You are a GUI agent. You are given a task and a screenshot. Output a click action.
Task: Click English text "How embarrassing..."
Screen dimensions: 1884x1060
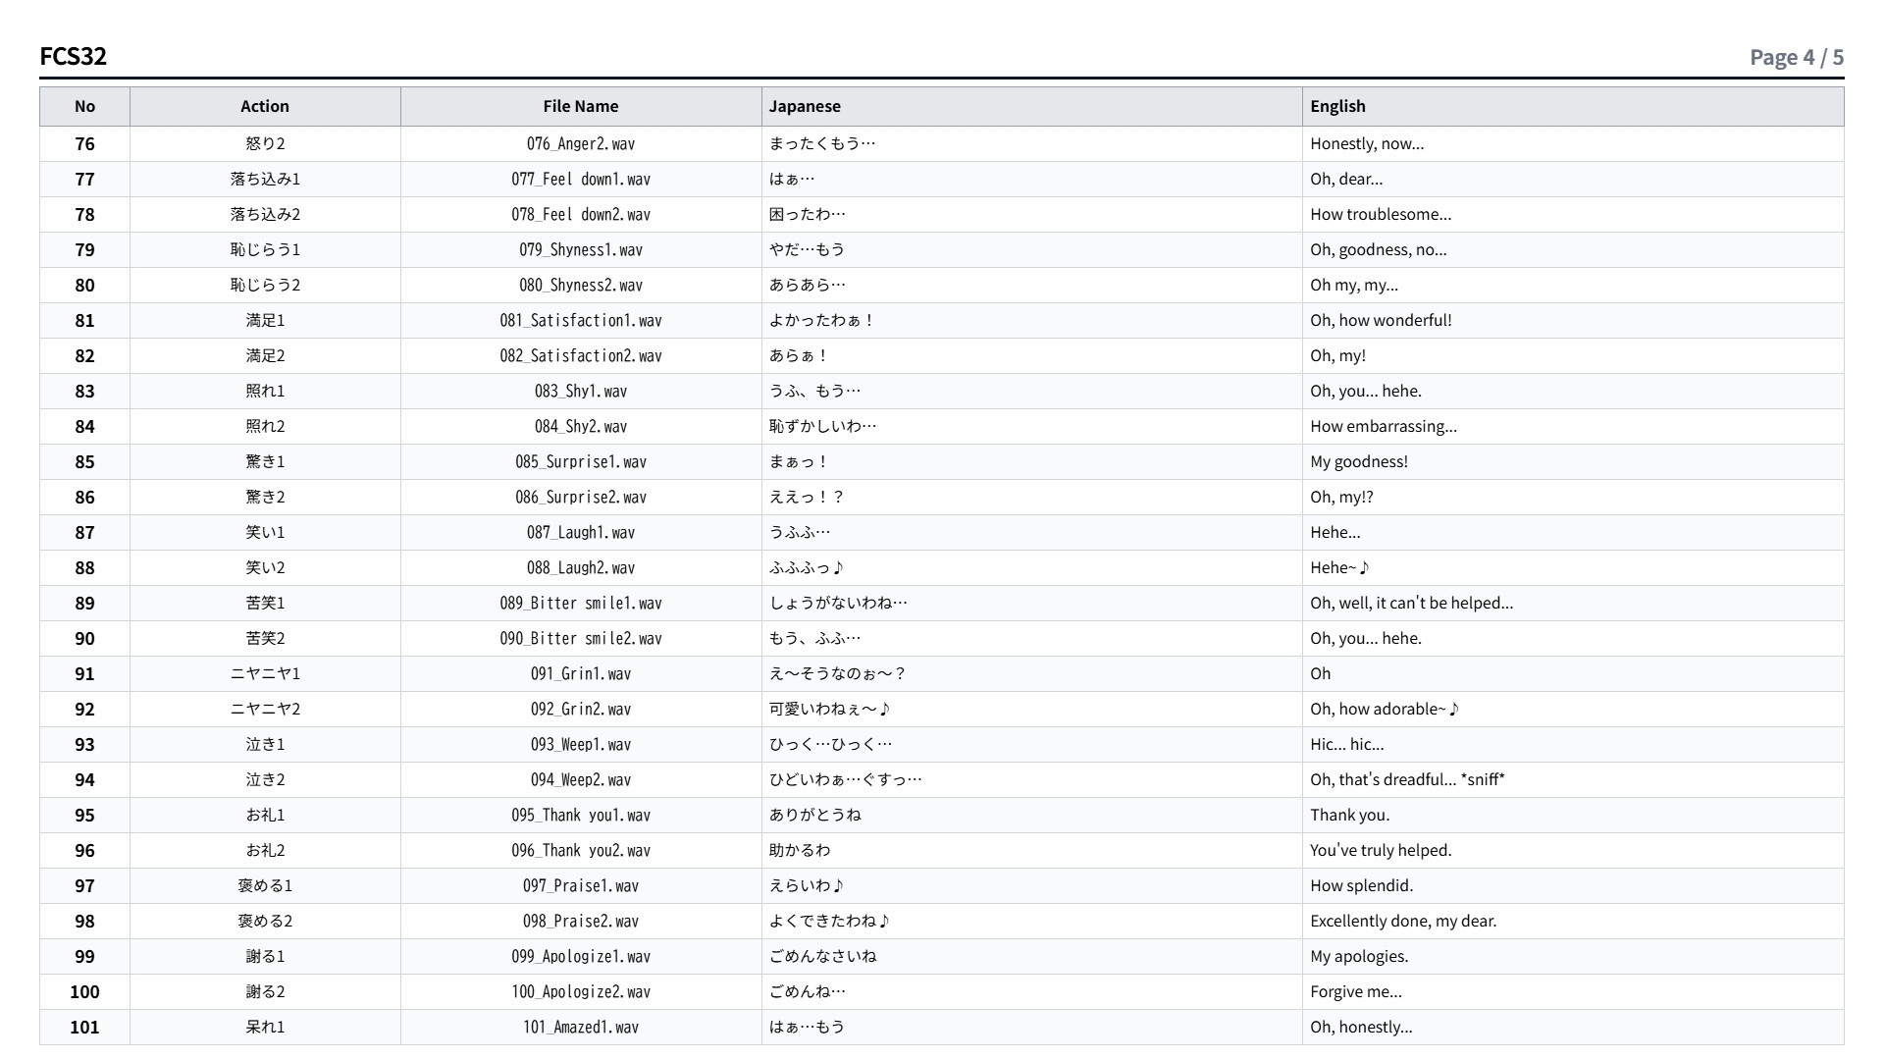[1384, 427]
